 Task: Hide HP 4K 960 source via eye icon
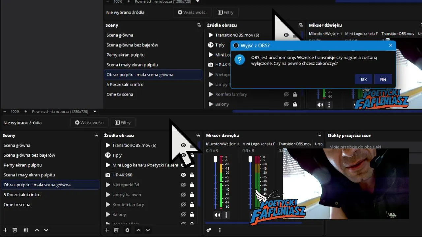coord(183,175)
